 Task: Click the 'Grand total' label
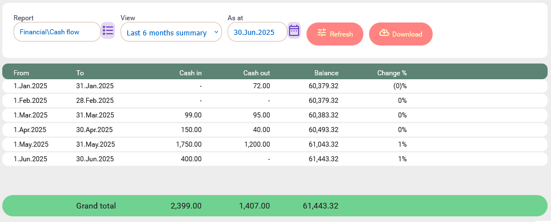(x=96, y=206)
